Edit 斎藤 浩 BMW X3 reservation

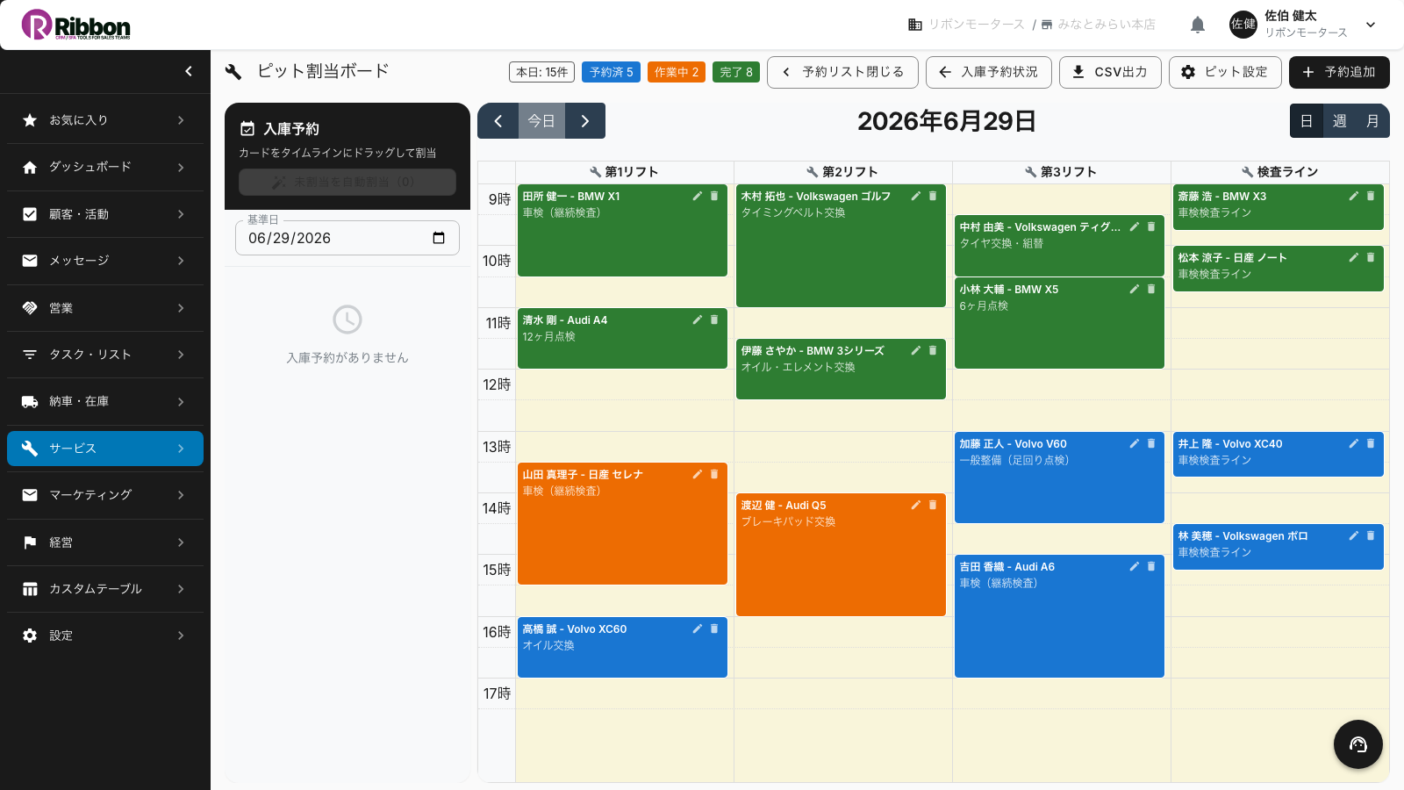[x=1354, y=196]
